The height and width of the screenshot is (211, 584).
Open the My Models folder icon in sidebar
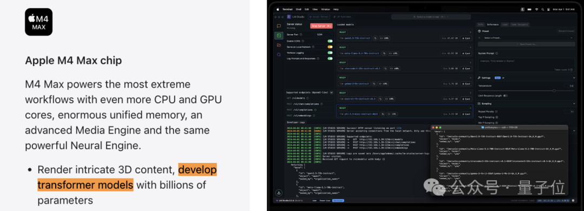tap(278, 45)
